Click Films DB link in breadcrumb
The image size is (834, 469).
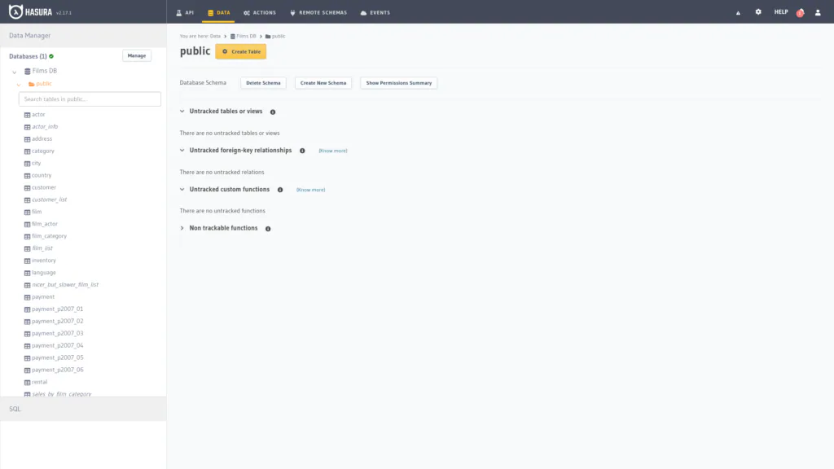pos(246,36)
